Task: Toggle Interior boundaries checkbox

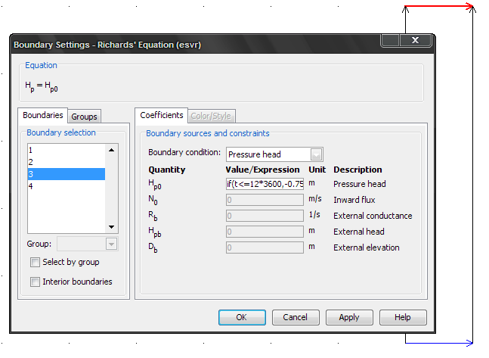Action: pos(36,282)
